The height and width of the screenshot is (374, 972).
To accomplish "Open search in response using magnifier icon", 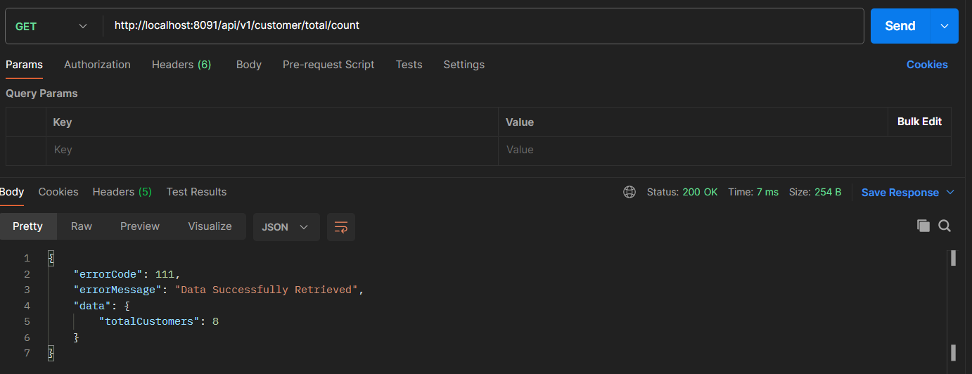I will 945,226.
